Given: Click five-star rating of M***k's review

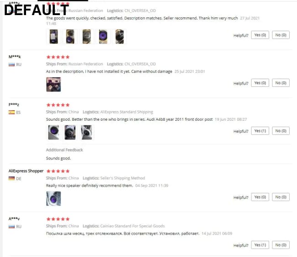Looking at the screenshot, I should click(x=58, y=57).
